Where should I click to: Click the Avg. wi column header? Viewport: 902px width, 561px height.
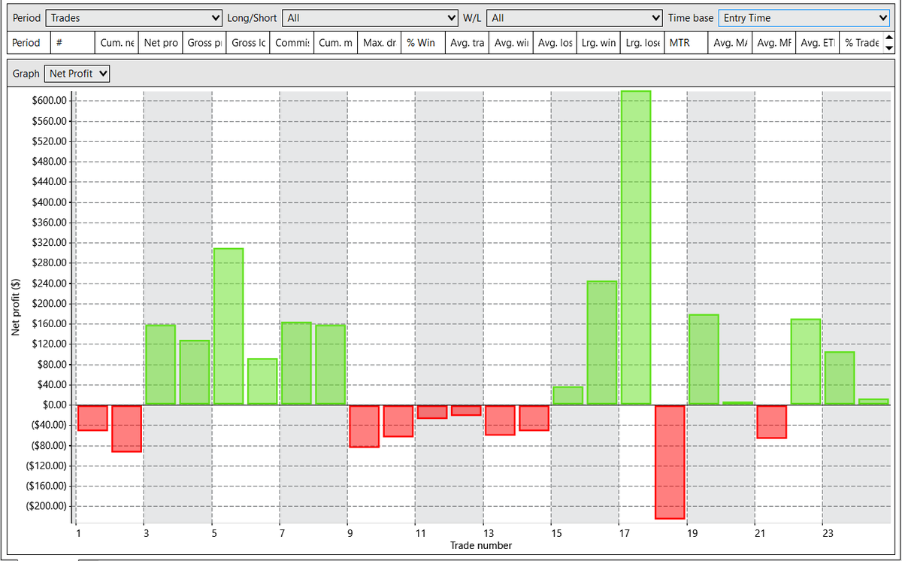click(510, 43)
